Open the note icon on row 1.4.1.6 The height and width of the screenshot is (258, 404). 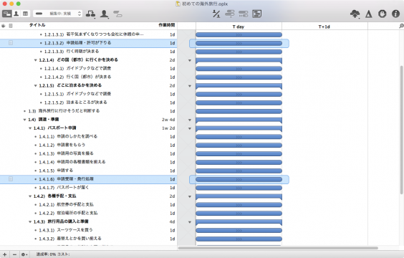coord(11,179)
